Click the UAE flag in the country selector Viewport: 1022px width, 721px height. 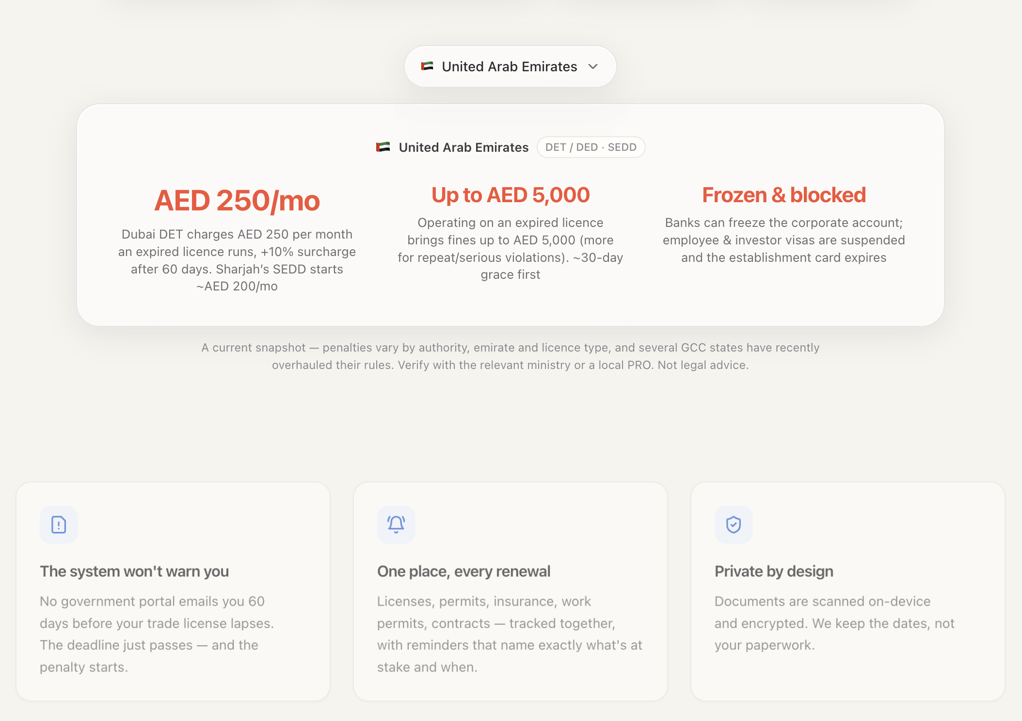(x=427, y=66)
